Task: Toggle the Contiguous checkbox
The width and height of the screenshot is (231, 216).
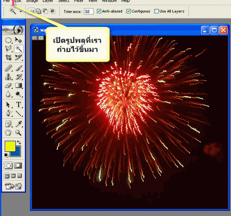Action: 129,11
